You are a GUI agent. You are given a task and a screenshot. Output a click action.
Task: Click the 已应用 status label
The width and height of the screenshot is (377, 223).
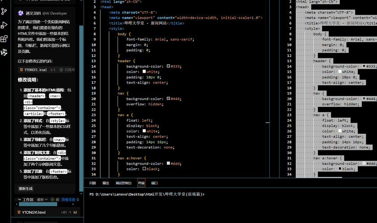[69, 70]
